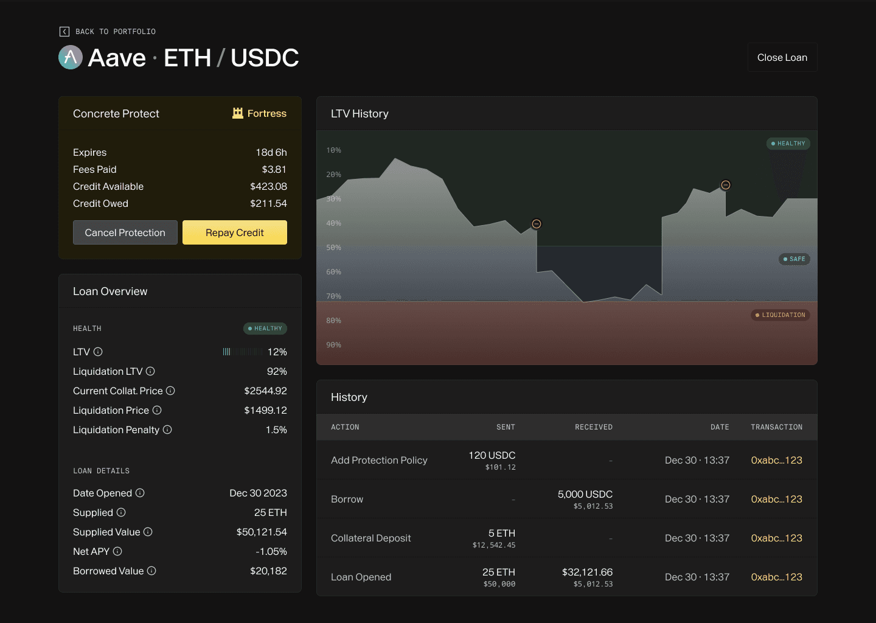Screen dimensions: 876x623
Task: Click Cancel Protection button
Action: pyautogui.click(x=125, y=232)
